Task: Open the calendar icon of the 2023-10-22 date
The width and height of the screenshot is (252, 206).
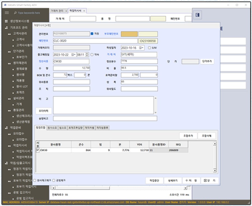Action: 73,55
